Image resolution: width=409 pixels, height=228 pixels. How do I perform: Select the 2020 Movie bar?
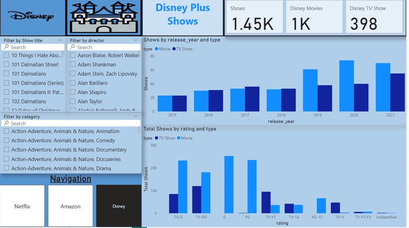347,86
